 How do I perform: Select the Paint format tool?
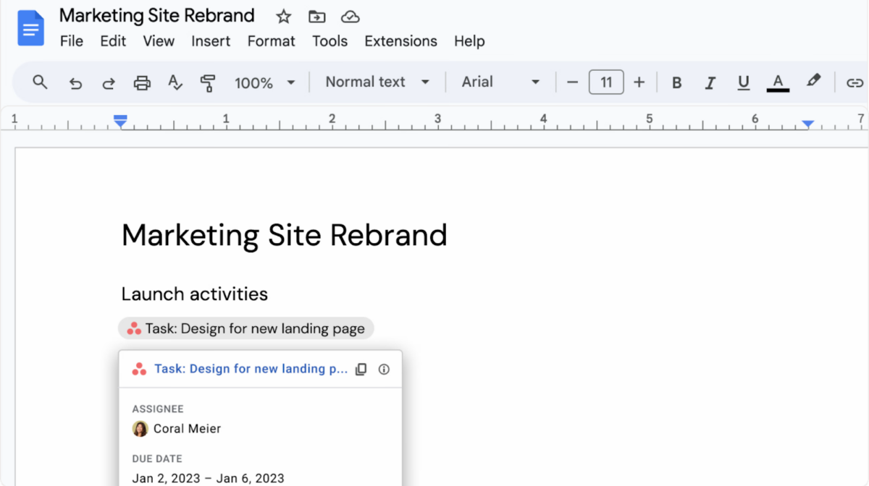coord(208,82)
